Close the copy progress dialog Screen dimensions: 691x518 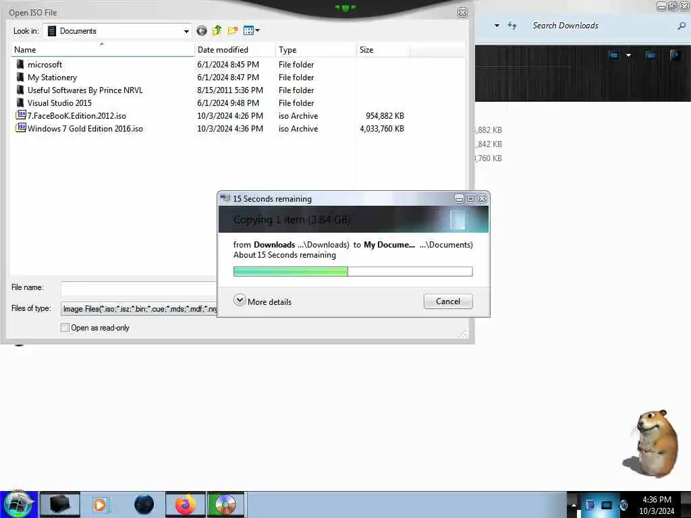(x=482, y=199)
